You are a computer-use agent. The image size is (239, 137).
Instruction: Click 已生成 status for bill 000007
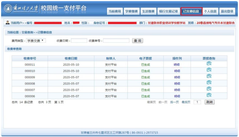[x=146, y=90]
